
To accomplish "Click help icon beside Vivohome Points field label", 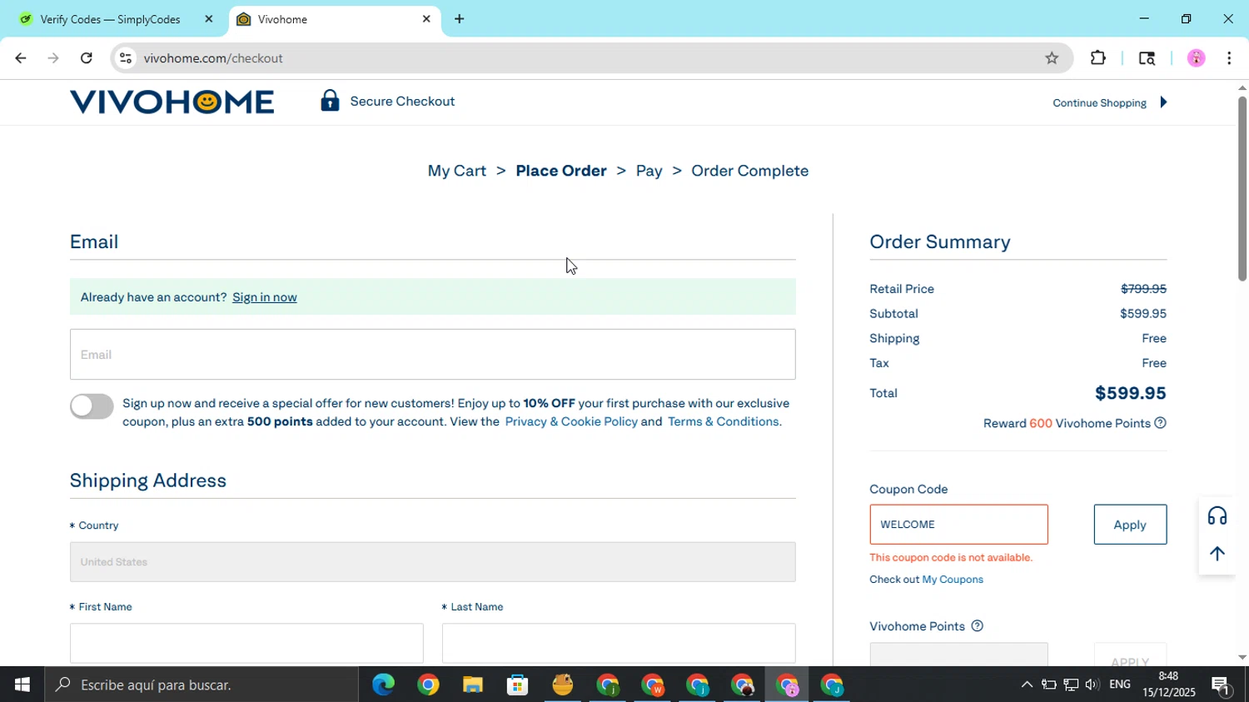I will 978,626.
